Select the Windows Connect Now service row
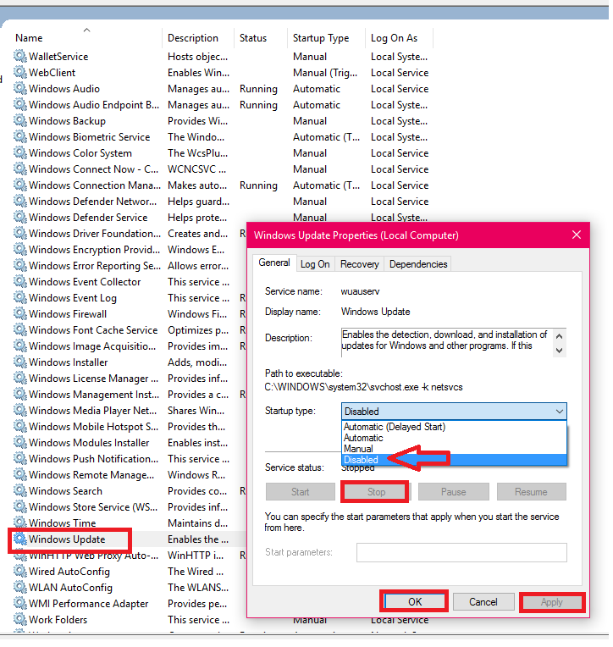The height and width of the screenshot is (647, 613). 223,169
